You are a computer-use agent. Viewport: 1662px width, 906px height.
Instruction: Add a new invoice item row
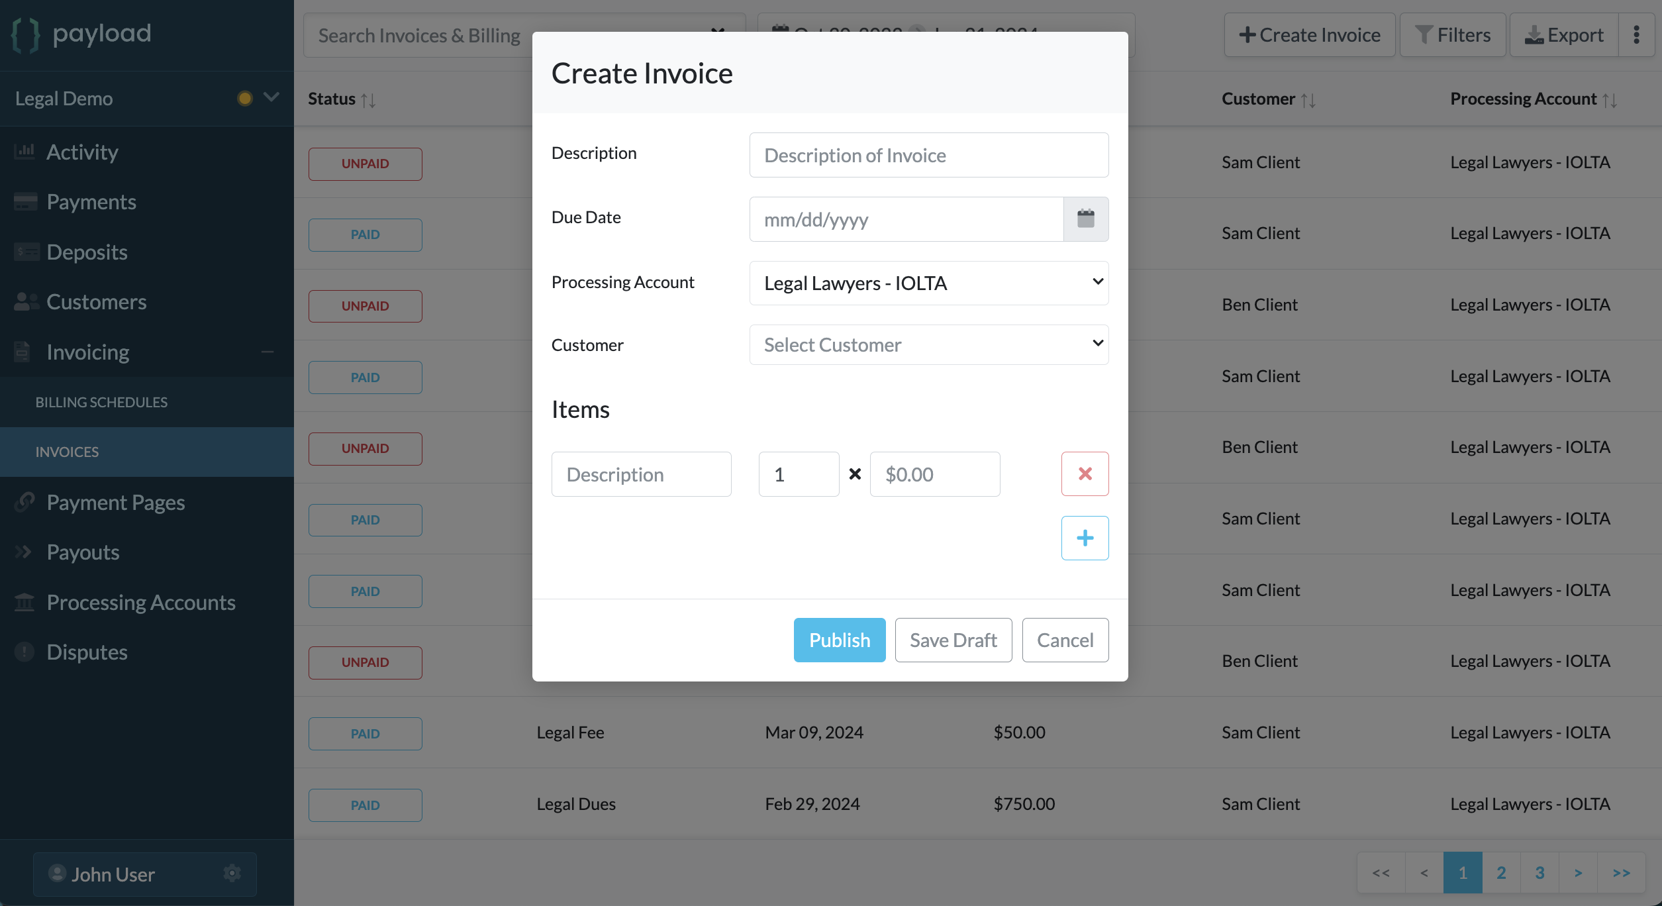pyautogui.click(x=1085, y=538)
